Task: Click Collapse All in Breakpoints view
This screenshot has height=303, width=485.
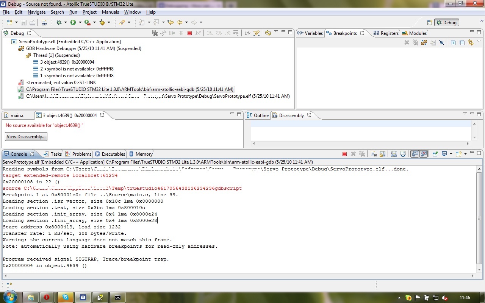Action: [462, 43]
